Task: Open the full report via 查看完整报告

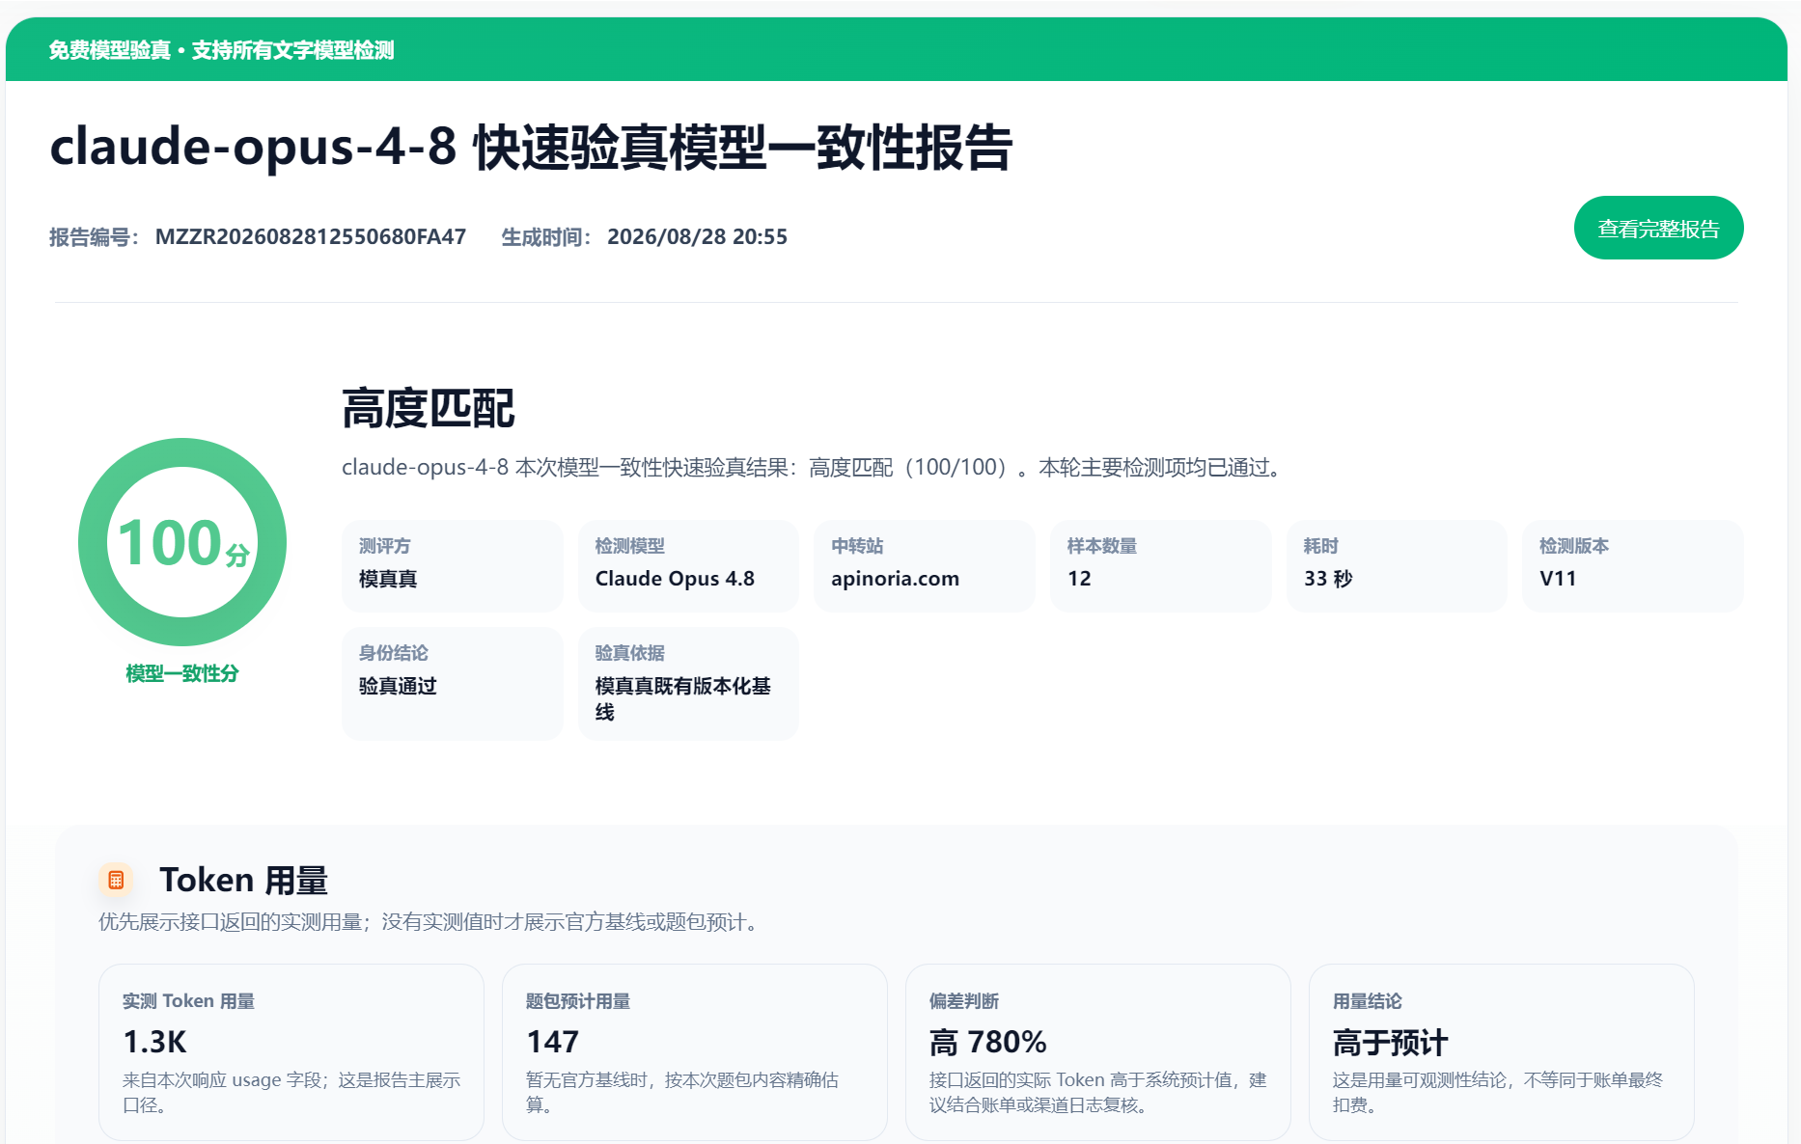Action: tap(1658, 229)
